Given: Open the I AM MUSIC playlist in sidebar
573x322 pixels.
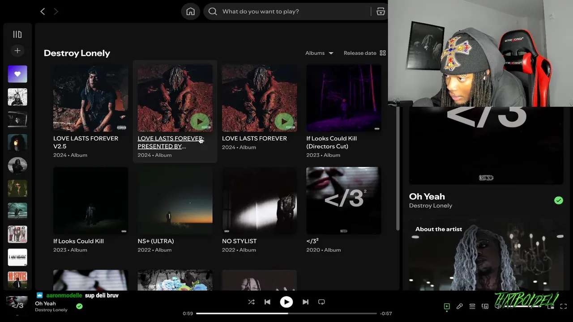Looking at the screenshot, I should pyautogui.click(x=17, y=257).
